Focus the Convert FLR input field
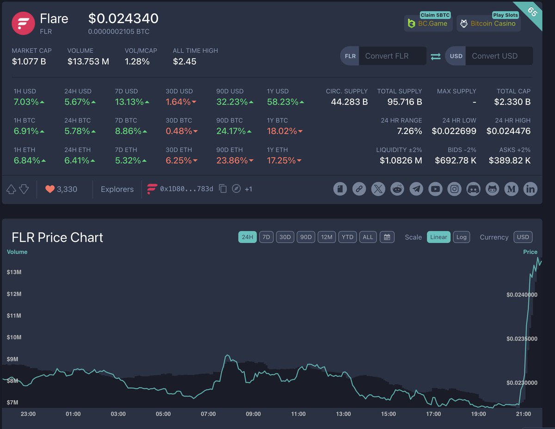The width and height of the screenshot is (555, 429). 393,56
